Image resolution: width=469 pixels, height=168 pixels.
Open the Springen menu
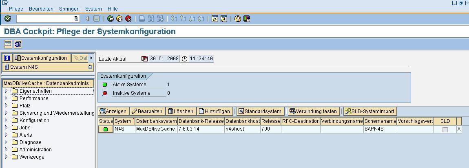69,9
